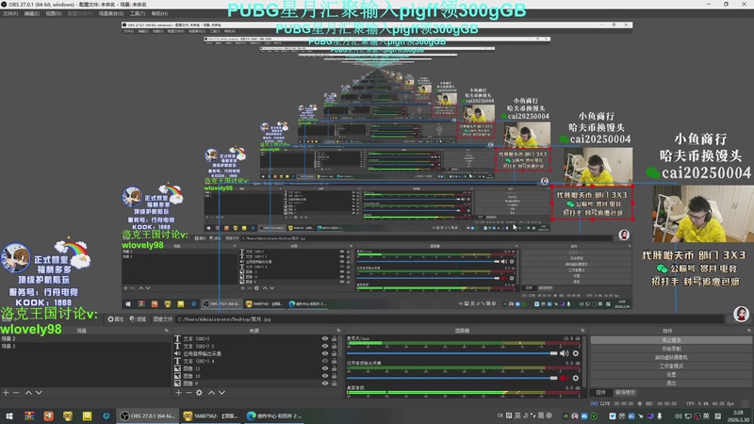Select the 文本 (GDI+) 4 source row
This screenshot has width=754, height=424.
click(255, 361)
